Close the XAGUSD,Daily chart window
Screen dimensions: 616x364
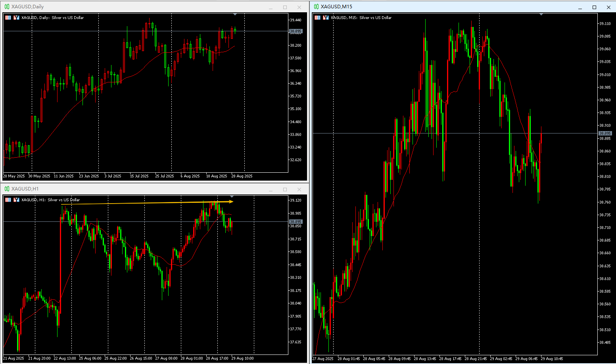[299, 7]
